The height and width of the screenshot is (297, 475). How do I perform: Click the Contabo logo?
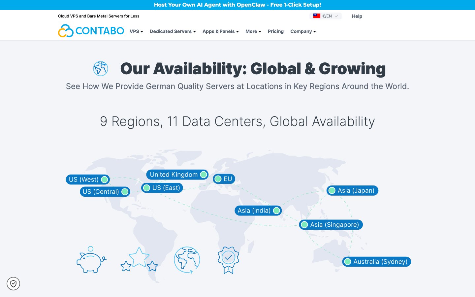(x=91, y=31)
